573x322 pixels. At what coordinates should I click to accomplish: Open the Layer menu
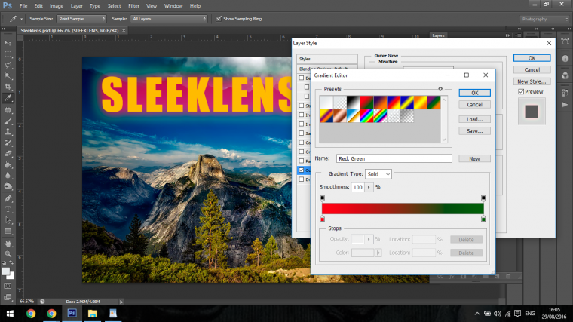[76, 6]
